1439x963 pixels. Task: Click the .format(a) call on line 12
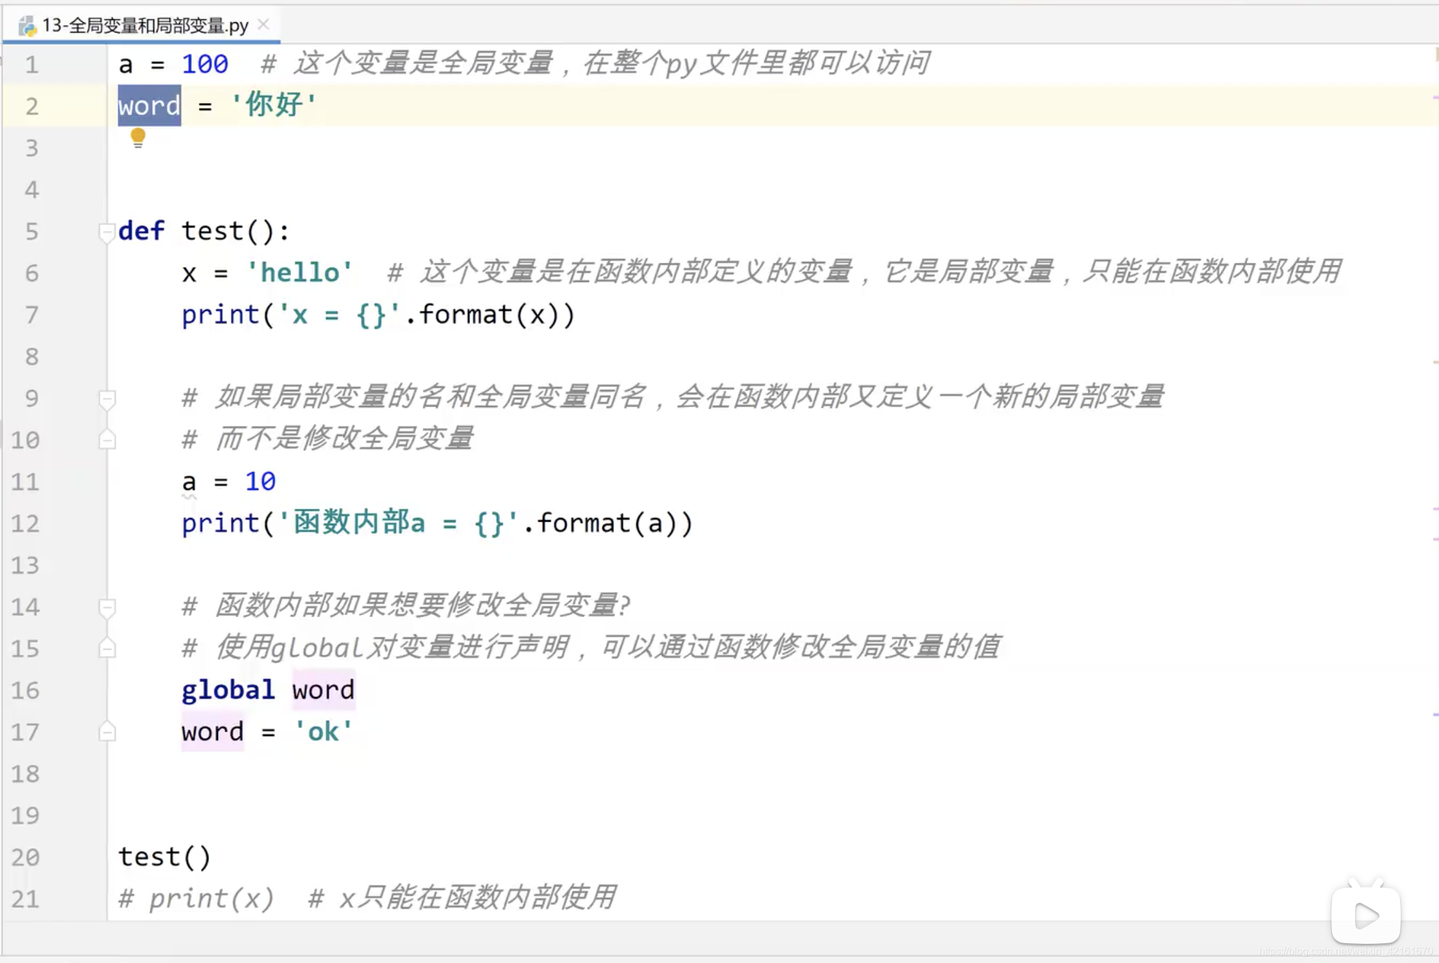pos(608,523)
